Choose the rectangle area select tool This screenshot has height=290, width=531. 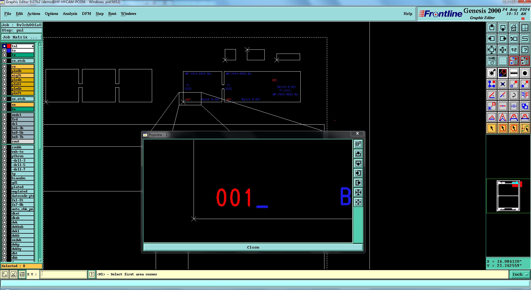pos(503,128)
